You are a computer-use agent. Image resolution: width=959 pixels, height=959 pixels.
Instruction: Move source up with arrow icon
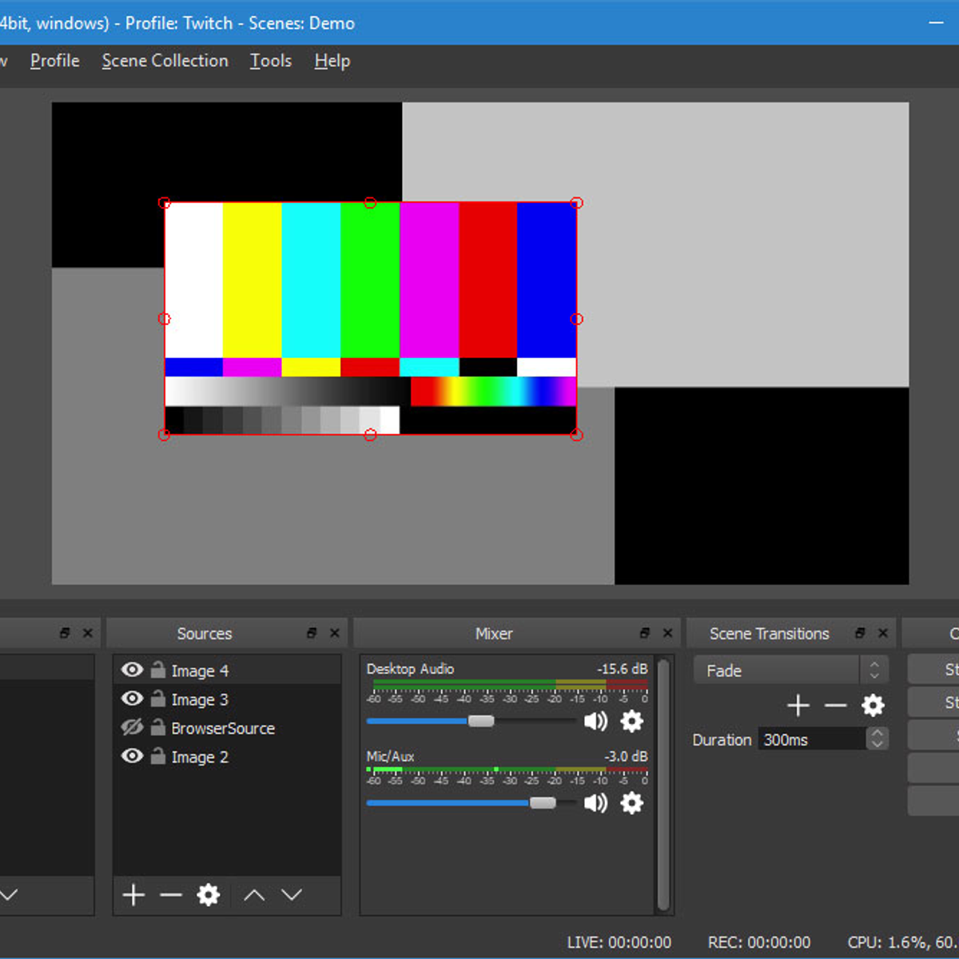(254, 895)
